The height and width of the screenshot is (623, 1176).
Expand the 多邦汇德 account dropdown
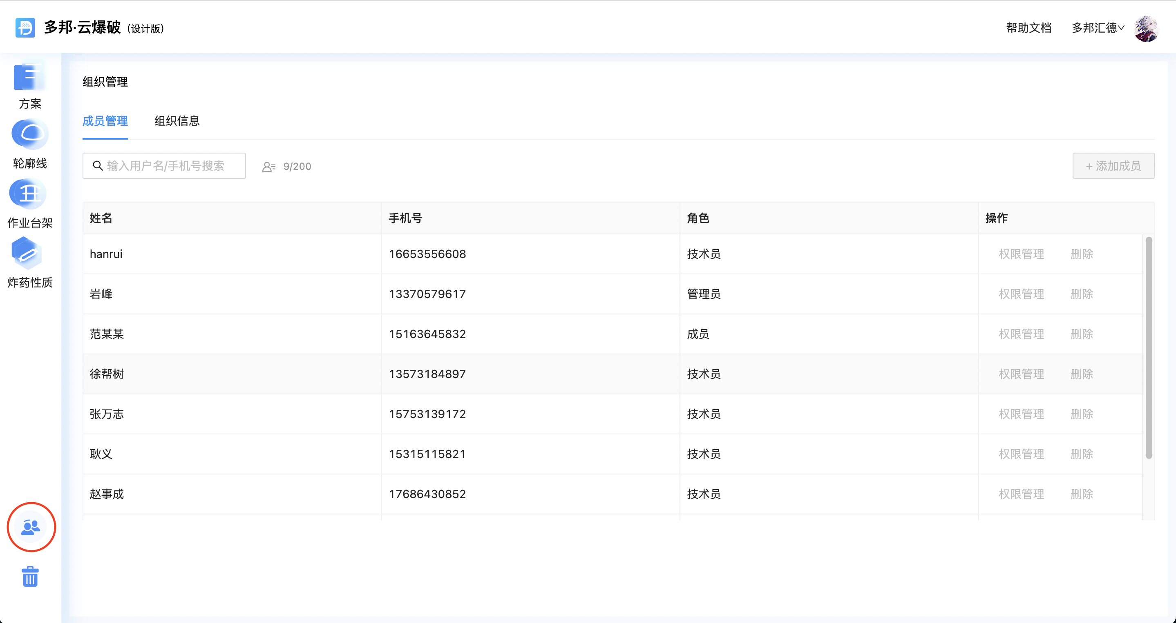1098,28
